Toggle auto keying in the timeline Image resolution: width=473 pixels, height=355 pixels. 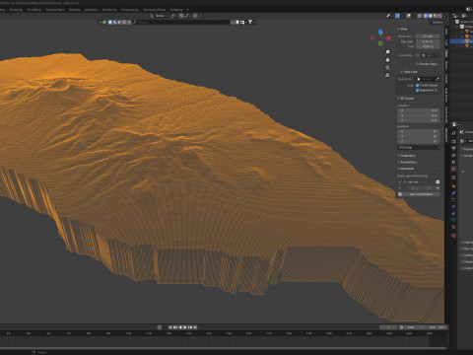160,327
